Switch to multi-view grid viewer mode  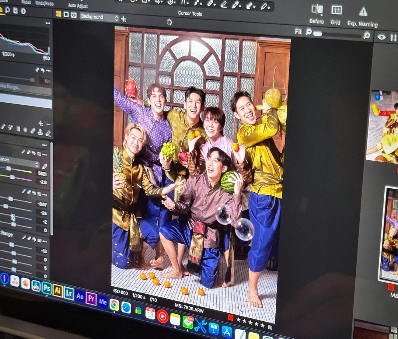pos(59,14)
